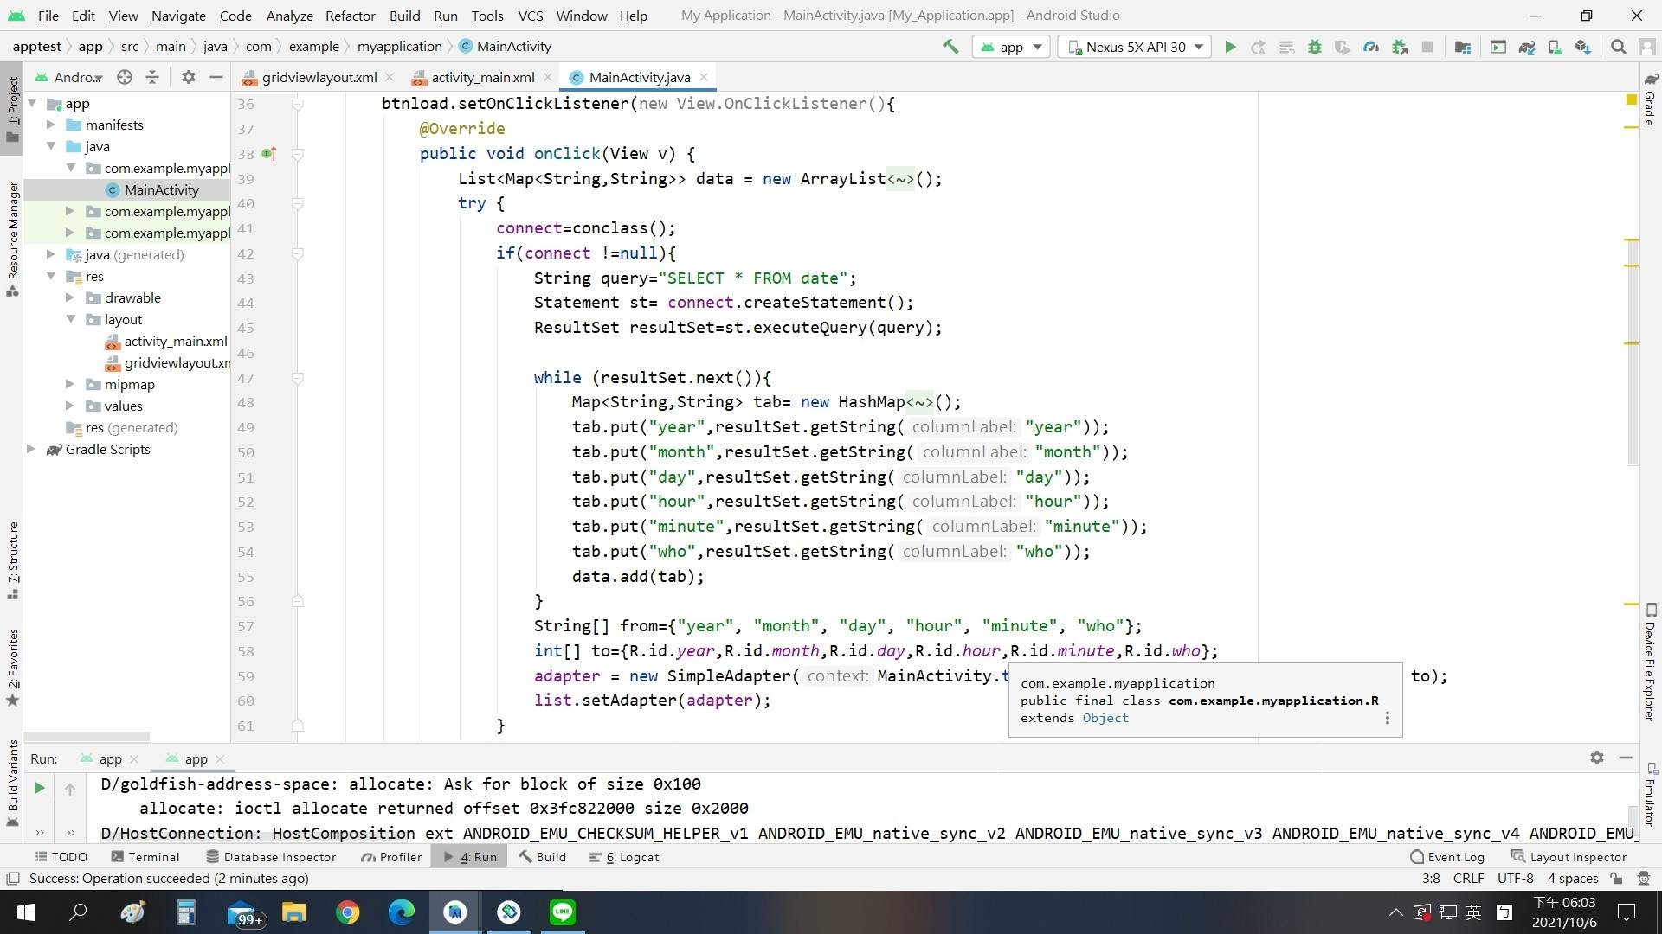Viewport: 1662px width, 934px height.
Task: Open the Profiler gauge icon in toolbar
Action: [x=1371, y=47]
